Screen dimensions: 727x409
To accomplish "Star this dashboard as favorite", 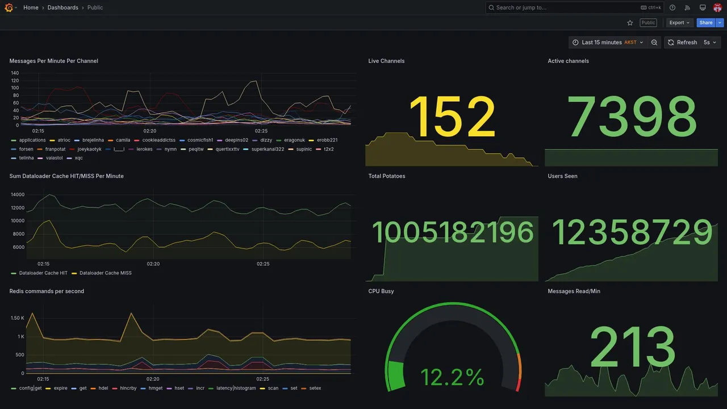I will pos(630,23).
